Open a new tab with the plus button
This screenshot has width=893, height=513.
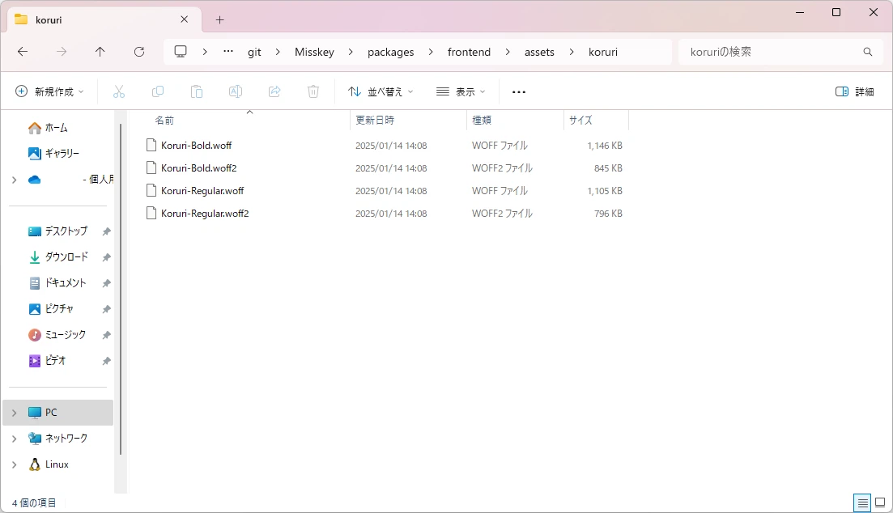pos(219,19)
